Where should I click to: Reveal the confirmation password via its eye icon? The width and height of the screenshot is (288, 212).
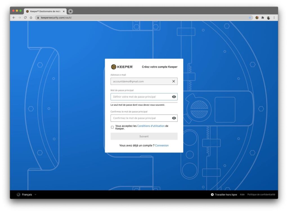174,118
